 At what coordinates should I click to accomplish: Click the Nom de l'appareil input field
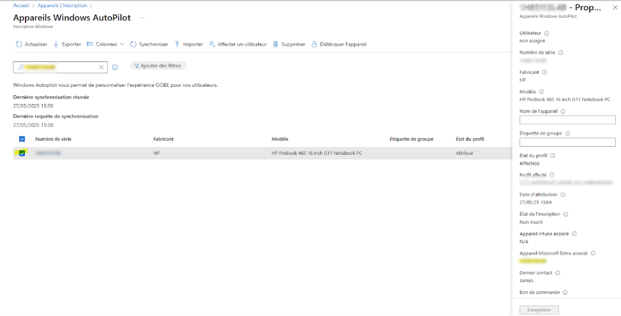tap(567, 120)
